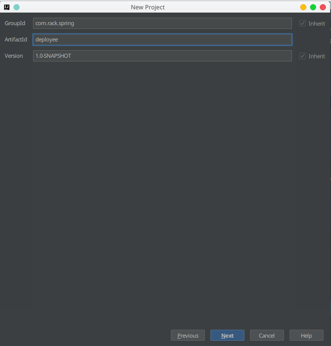Click the Inherit label text beside Version

pyautogui.click(x=317, y=56)
